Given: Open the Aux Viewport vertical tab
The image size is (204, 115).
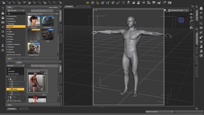Looking at the screenshot, I should coord(197,16).
